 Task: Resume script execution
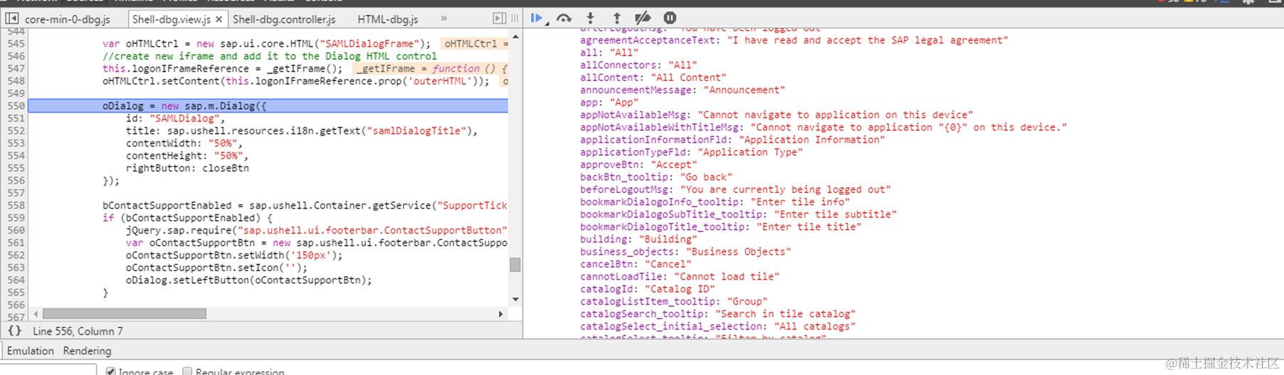(537, 18)
